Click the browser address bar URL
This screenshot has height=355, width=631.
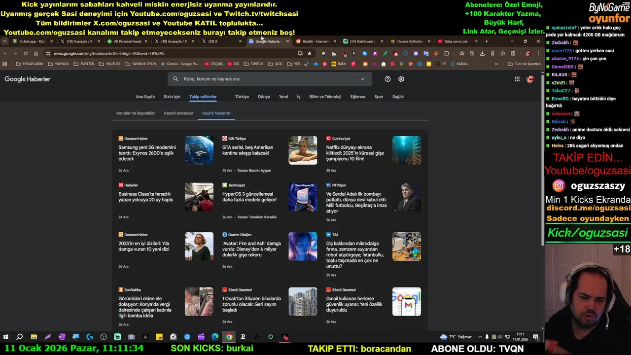(x=109, y=53)
